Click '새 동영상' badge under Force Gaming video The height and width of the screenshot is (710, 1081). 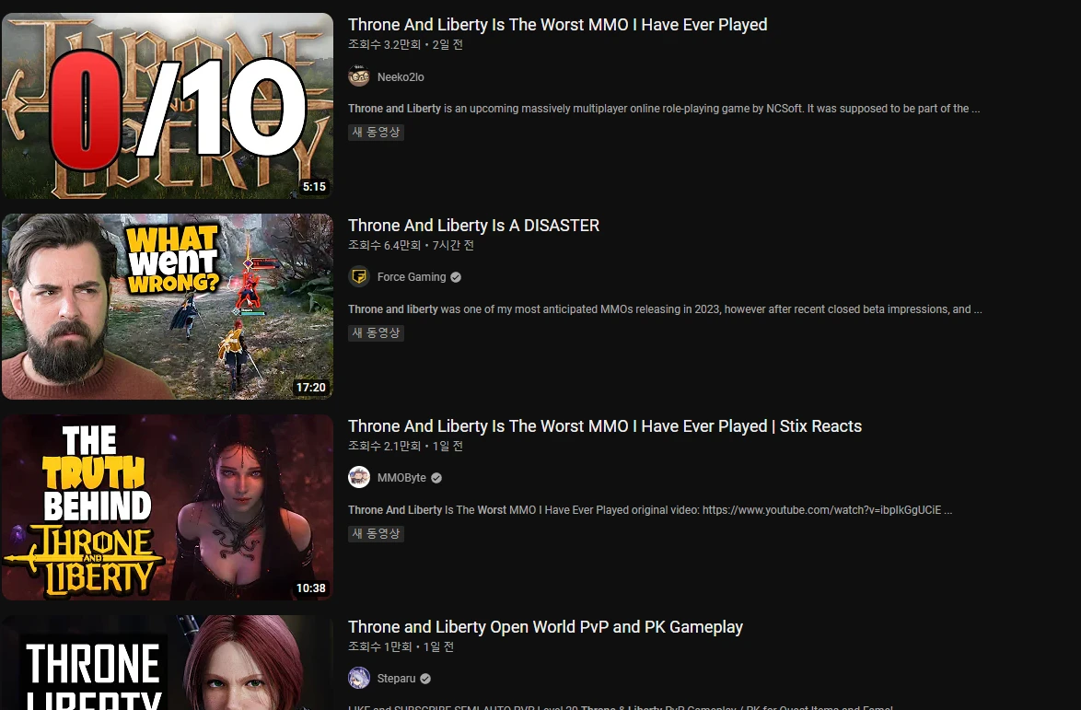[376, 332]
